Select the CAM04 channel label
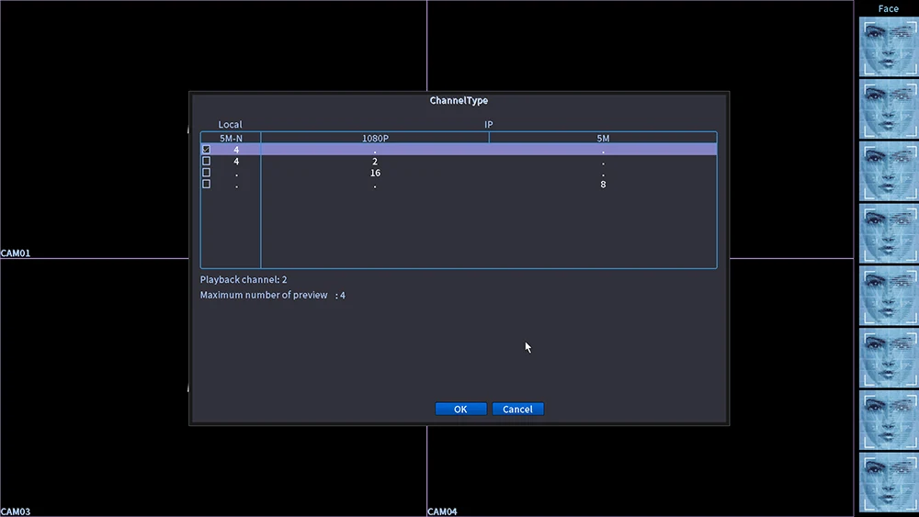The image size is (919, 517). [442, 511]
